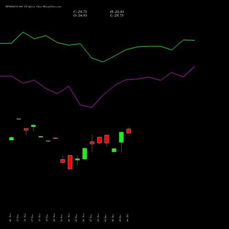Click the 20 Nov date label
Screen dimensions: 229x229
point(54,218)
